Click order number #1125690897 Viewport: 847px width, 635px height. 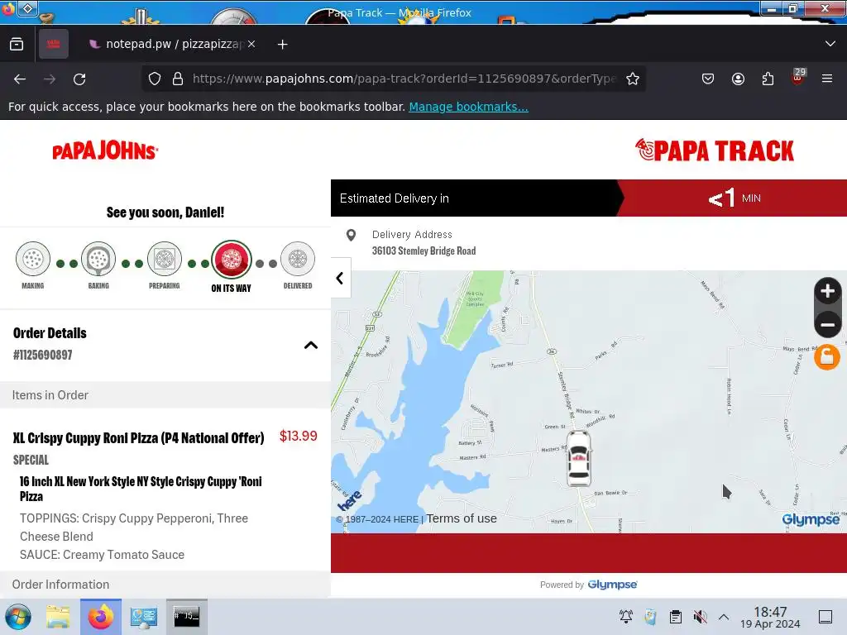point(43,356)
